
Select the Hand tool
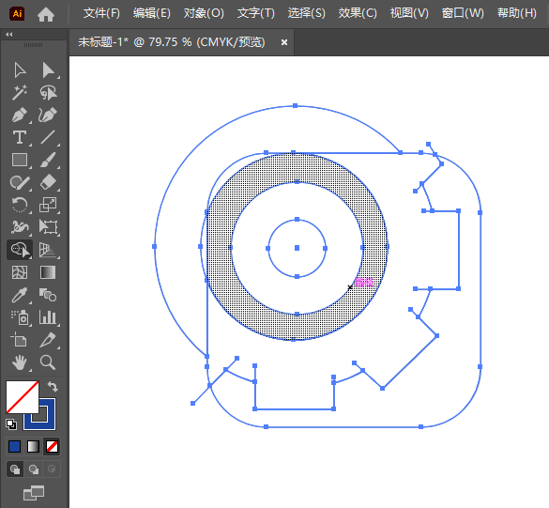tap(20, 362)
